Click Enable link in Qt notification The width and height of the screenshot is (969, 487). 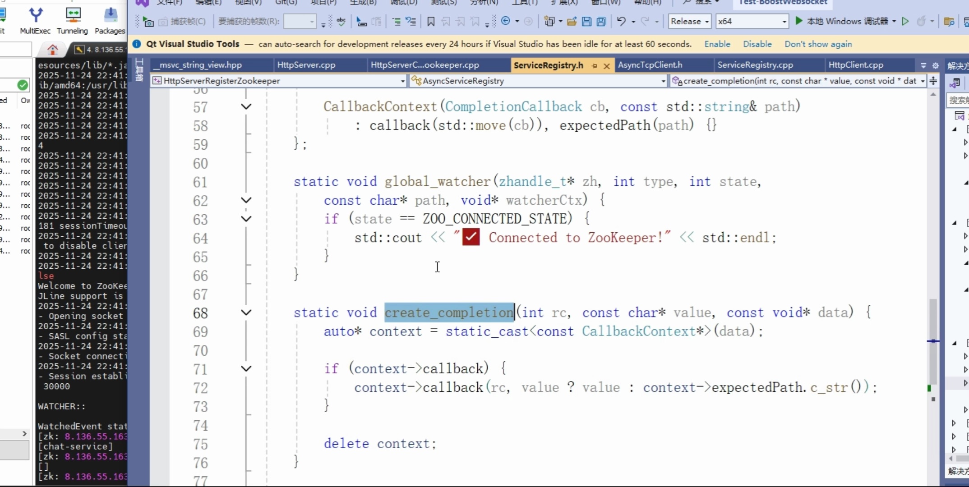[x=717, y=44]
